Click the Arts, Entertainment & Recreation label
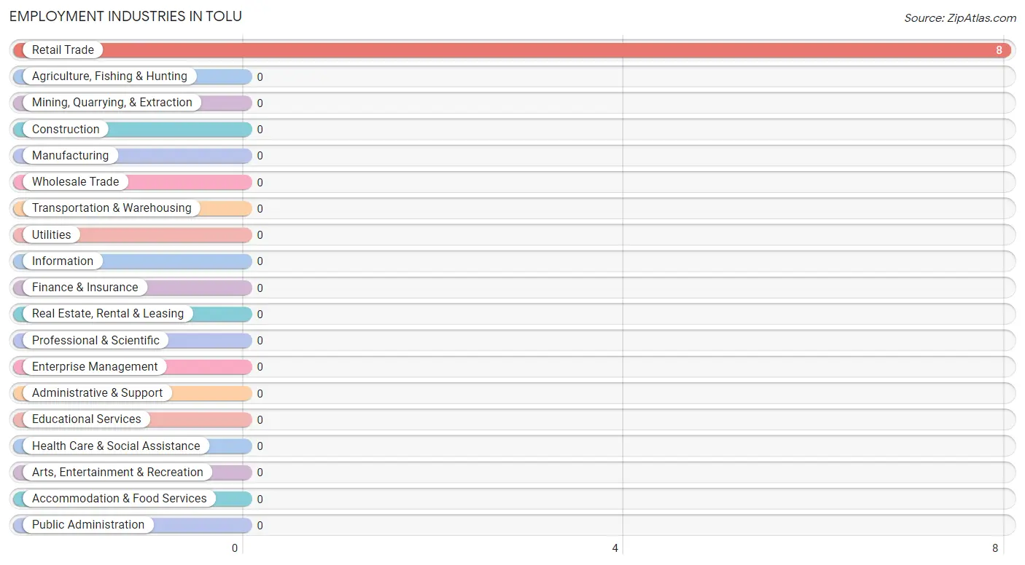 (x=117, y=473)
